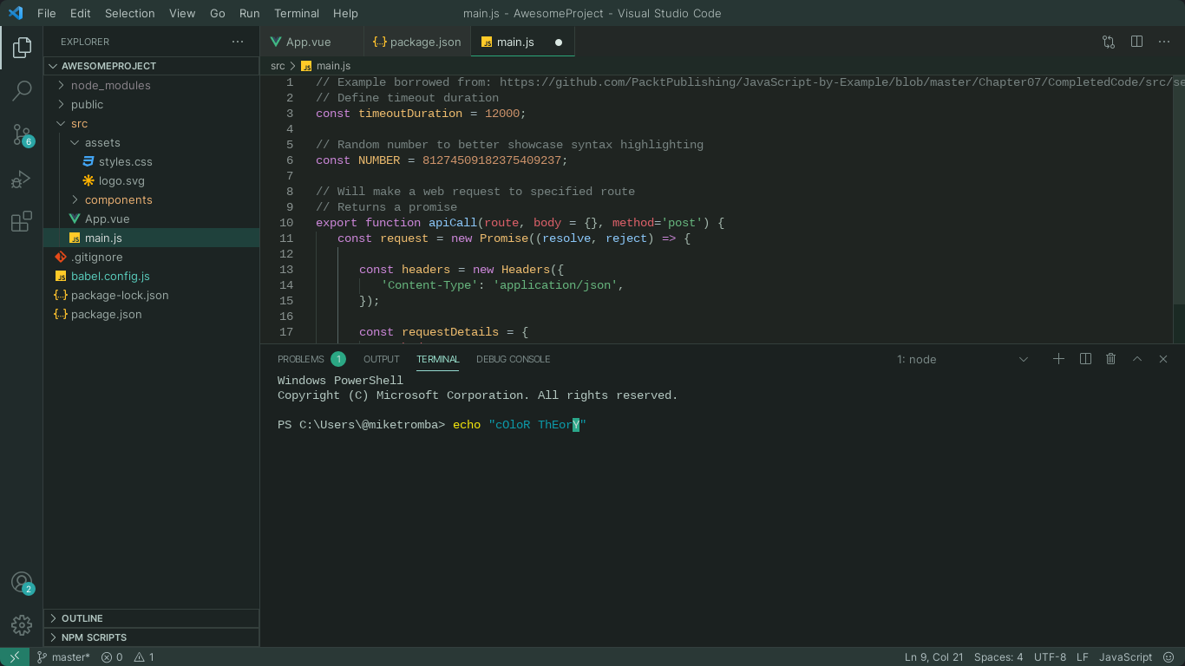
Task: Open the File menu
Action: coord(46,13)
